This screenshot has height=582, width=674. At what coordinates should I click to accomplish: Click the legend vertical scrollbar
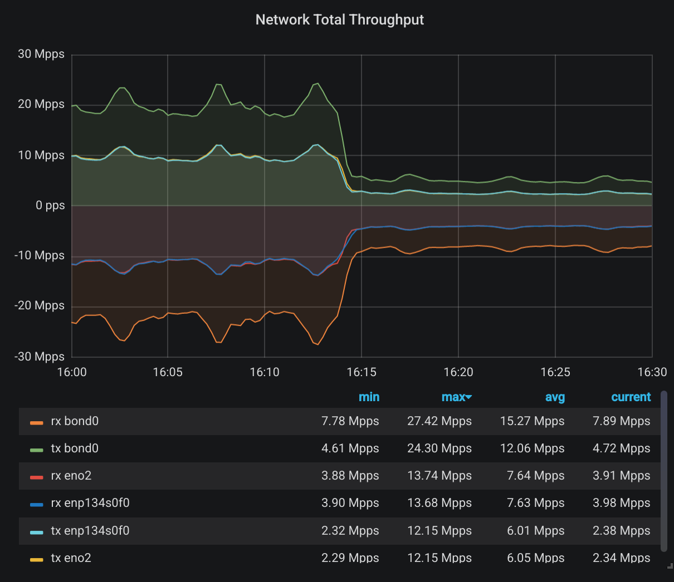[663, 471]
